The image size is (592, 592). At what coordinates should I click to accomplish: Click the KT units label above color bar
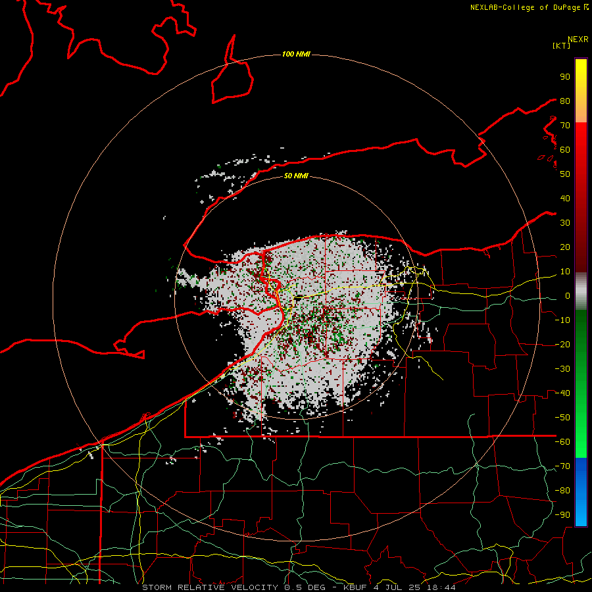562,45
